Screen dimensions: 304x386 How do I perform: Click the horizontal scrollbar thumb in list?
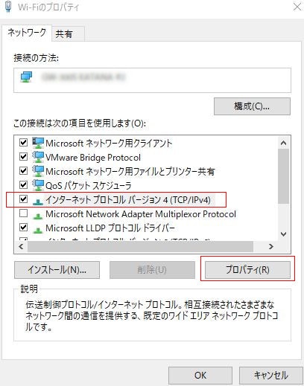140,246
